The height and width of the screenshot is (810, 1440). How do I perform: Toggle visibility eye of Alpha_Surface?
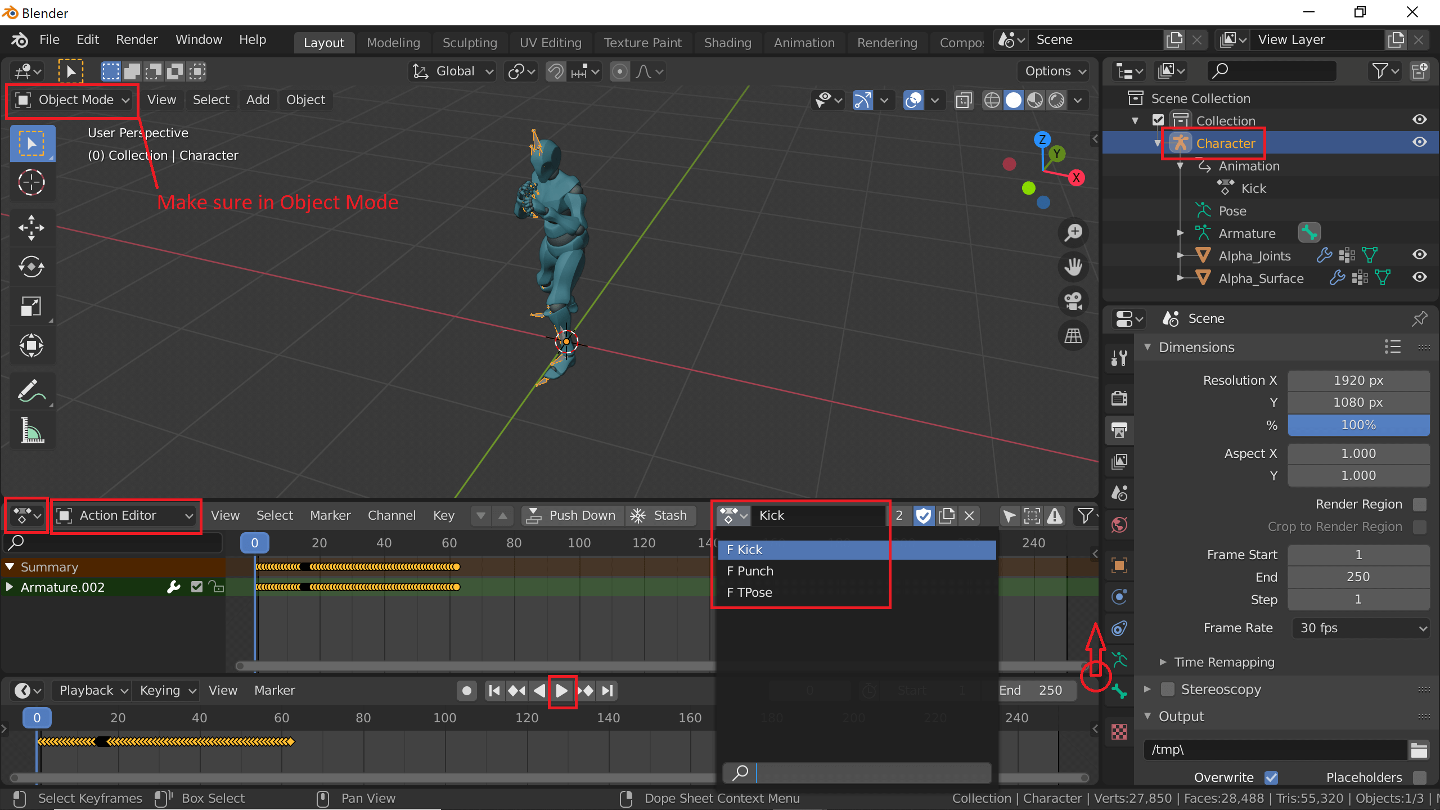(x=1420, y=277)
